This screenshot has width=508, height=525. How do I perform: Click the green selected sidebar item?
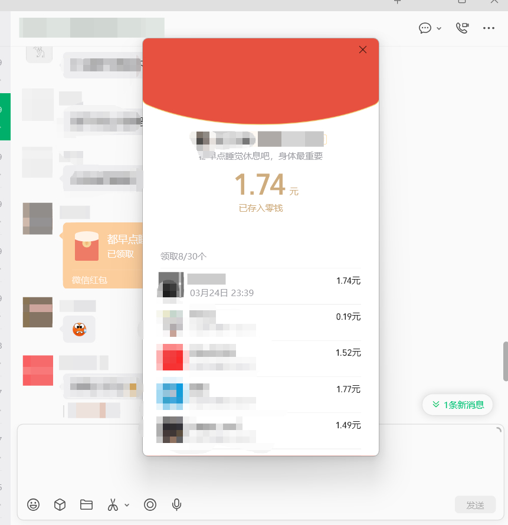pyautogui.click(x=5, y=117)
